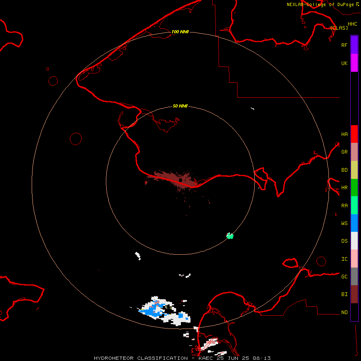Image resolution: width=361 pixels, height=361 pixels.
Task: Select the GC legend label
Action: (344, 277)
